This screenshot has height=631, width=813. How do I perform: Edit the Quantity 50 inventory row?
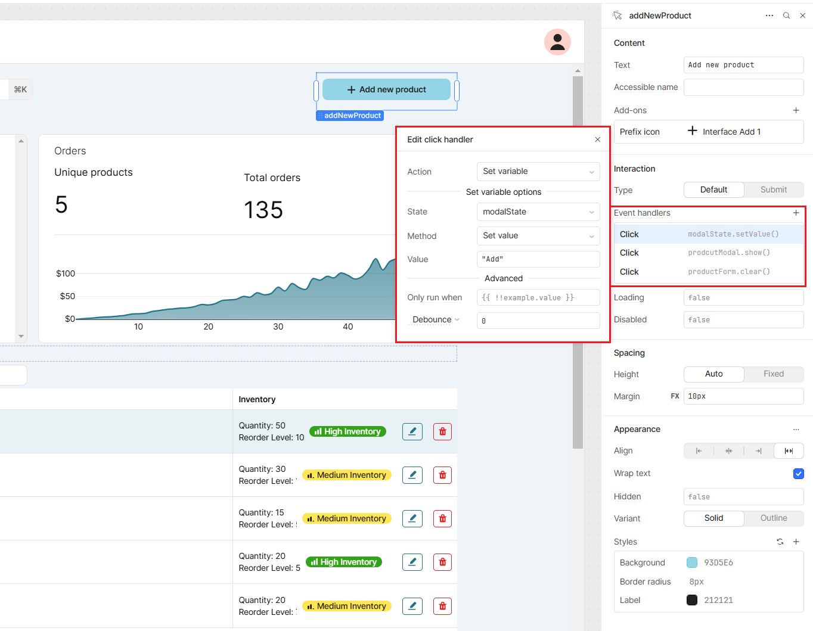412,431
